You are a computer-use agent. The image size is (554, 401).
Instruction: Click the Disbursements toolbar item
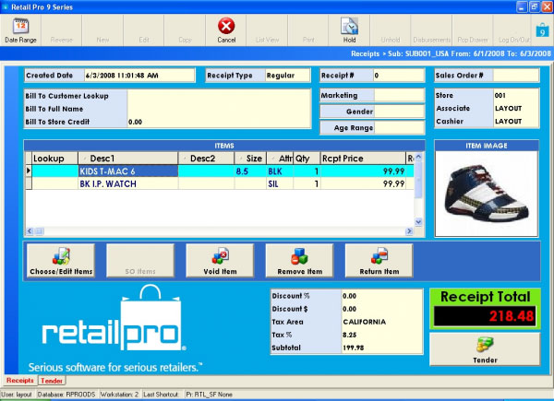(x=431, y=30)
